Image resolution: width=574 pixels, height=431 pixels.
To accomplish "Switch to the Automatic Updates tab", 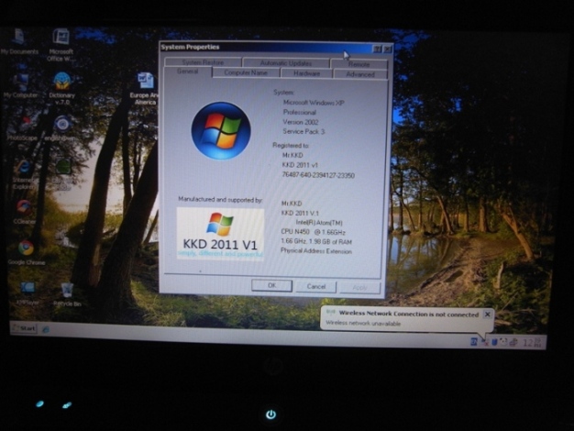I will point(285,62).
